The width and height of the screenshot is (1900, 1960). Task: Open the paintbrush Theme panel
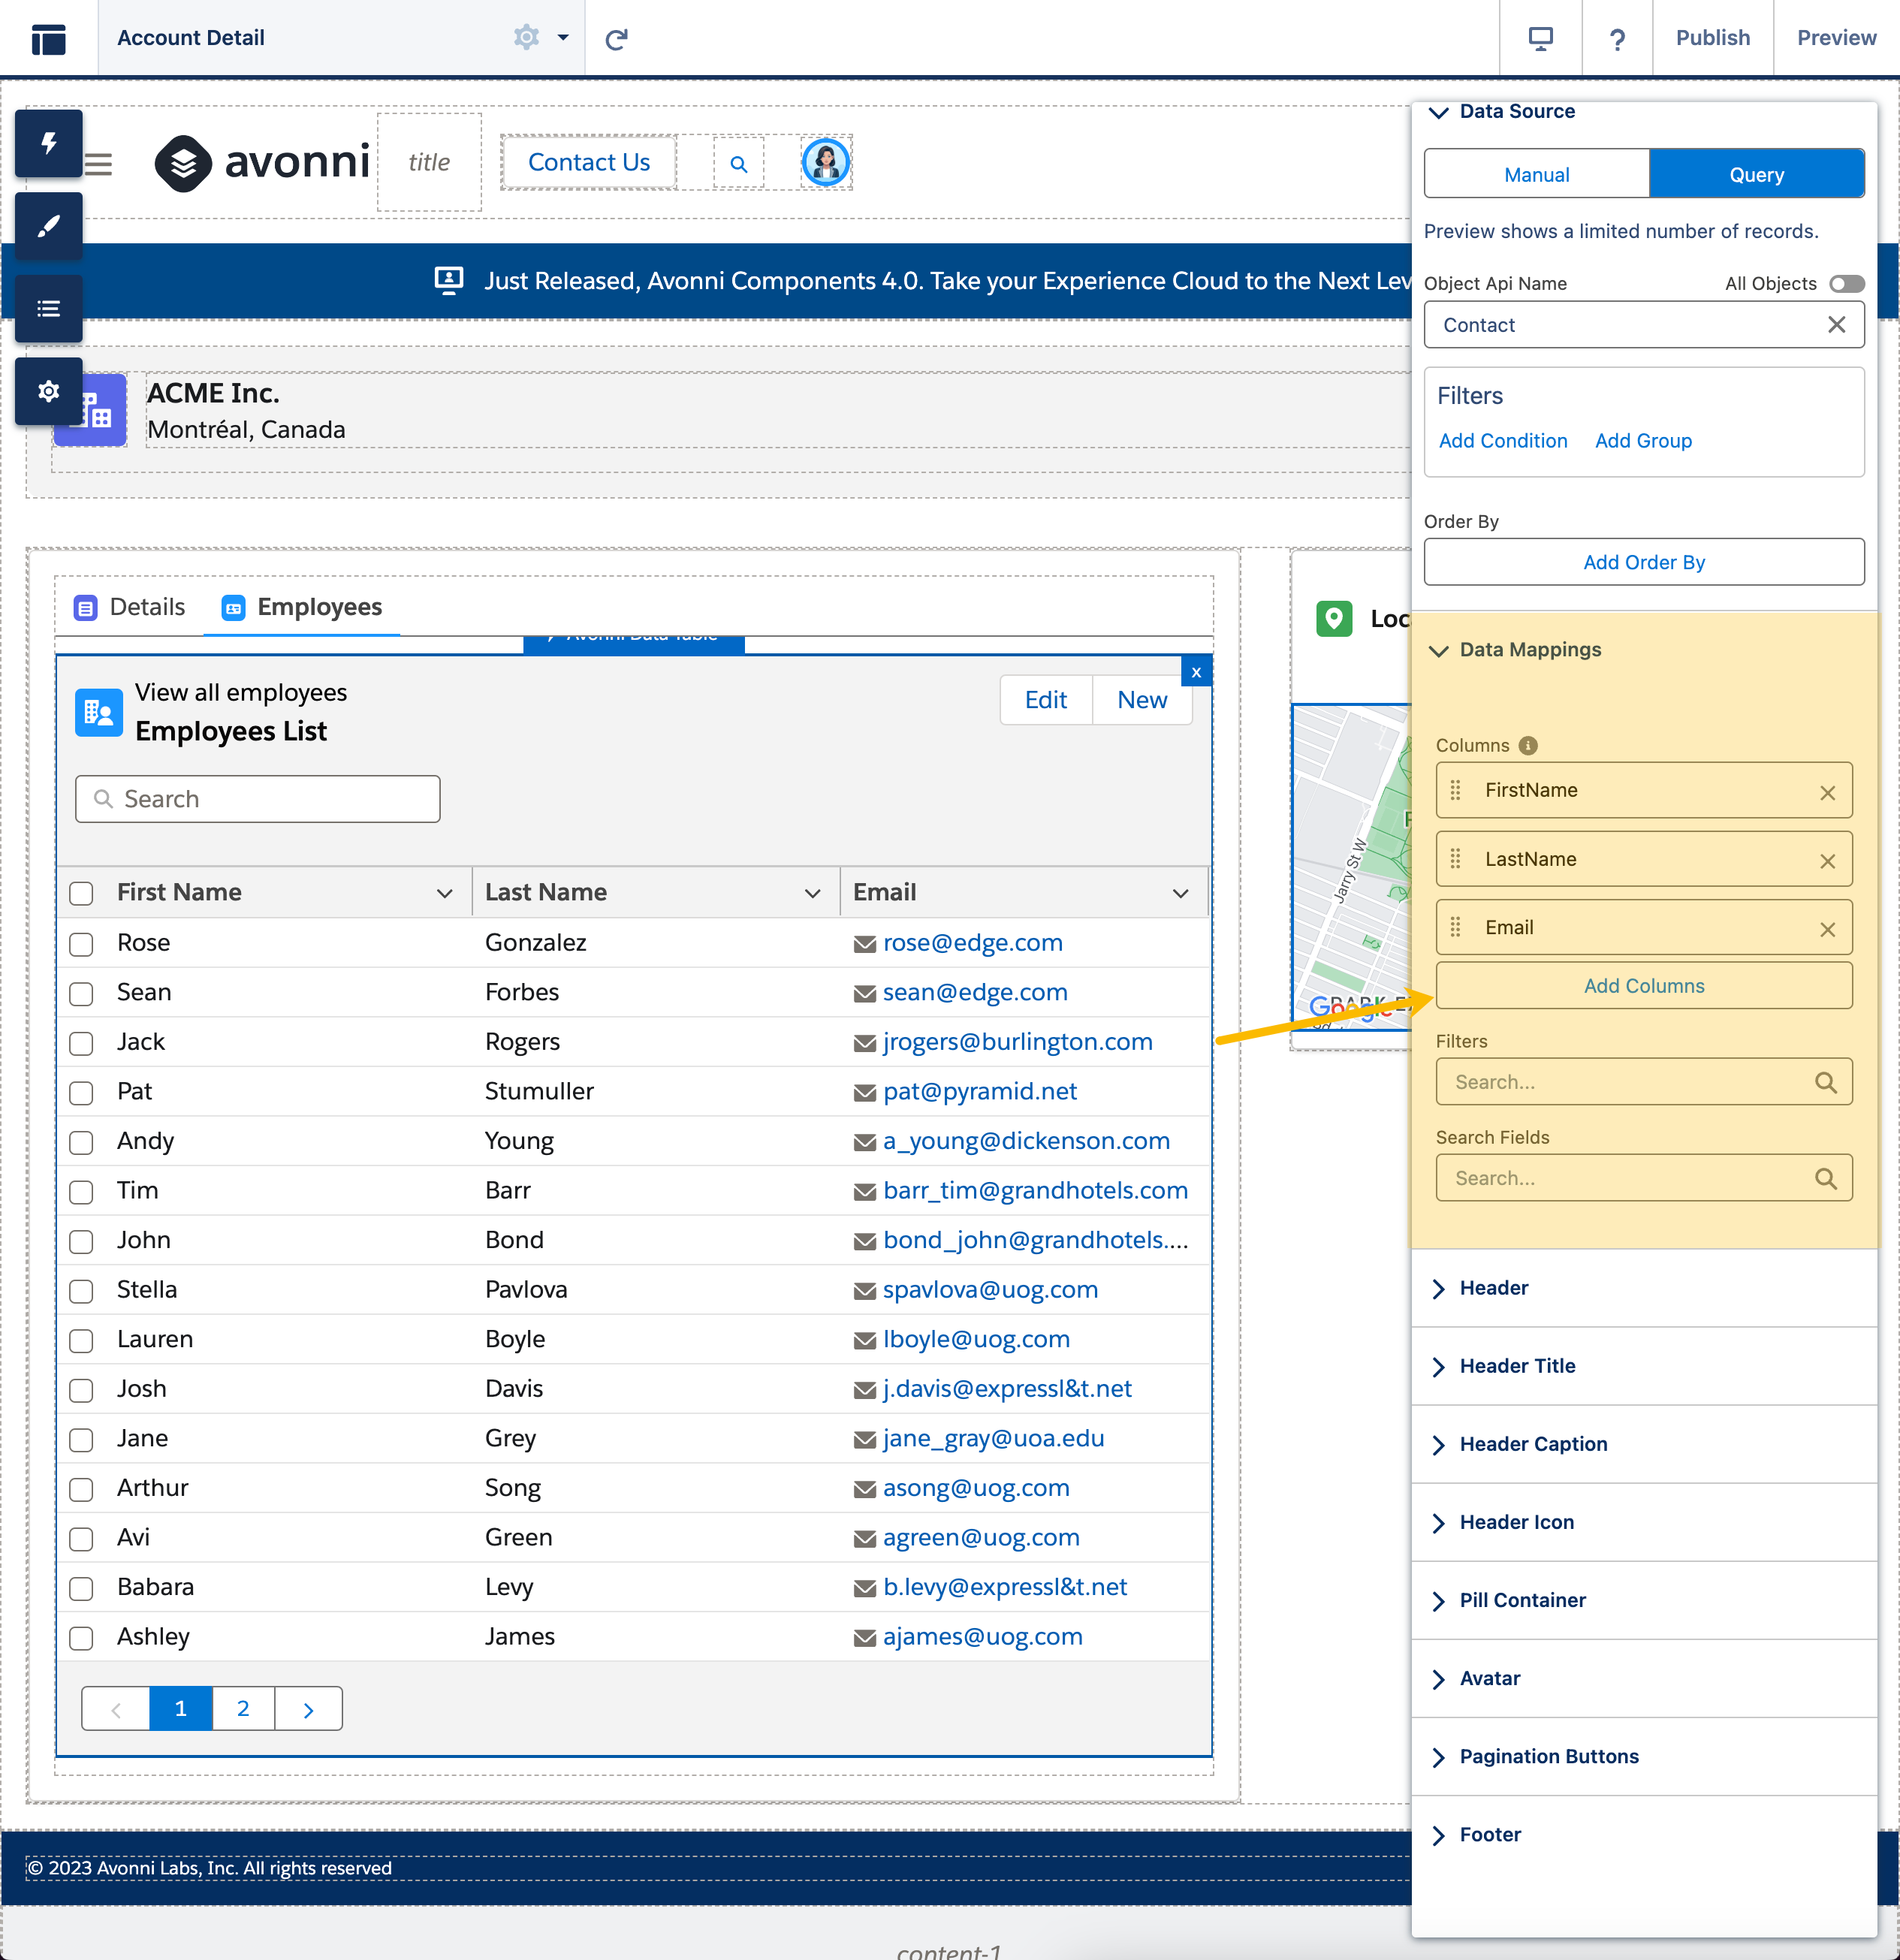point(48,226)
